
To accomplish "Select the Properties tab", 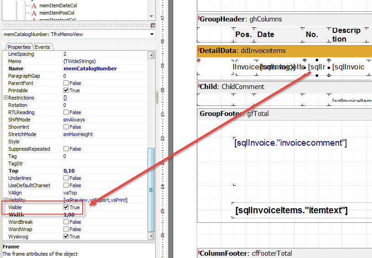I will 19,47.
